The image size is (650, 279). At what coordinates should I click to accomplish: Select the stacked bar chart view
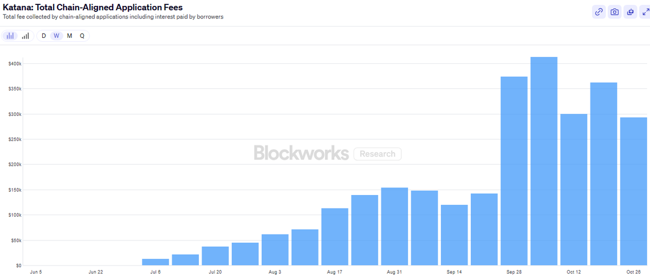pos(25,36)
